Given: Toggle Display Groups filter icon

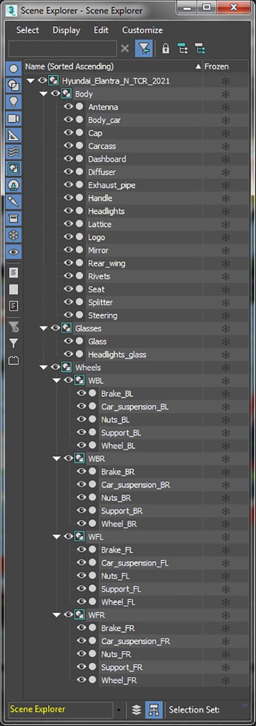Looking at the screenshot, I should pos(13,169).
